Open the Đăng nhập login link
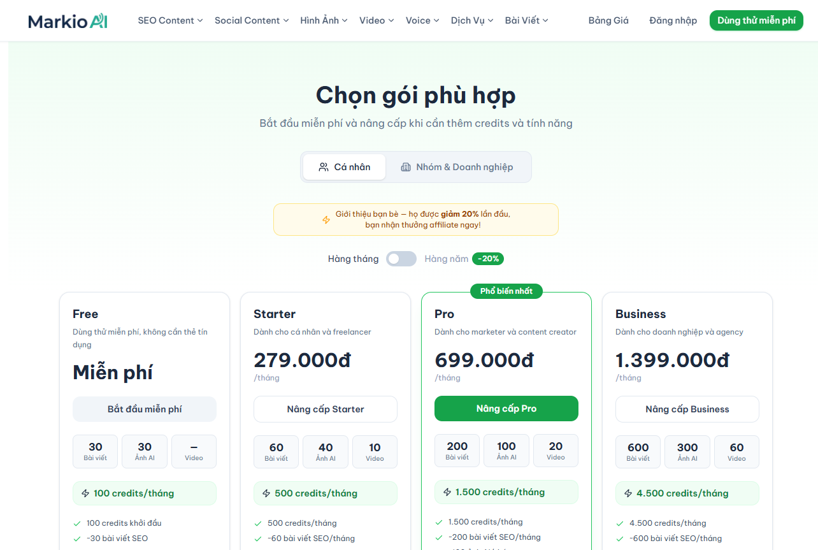The height and width of the screenshot is (550, 818). [x=673, y=20]
